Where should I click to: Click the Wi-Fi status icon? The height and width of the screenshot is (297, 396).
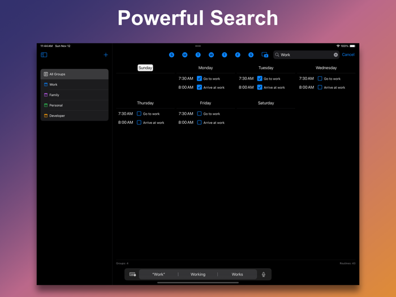tap(338, 46)
